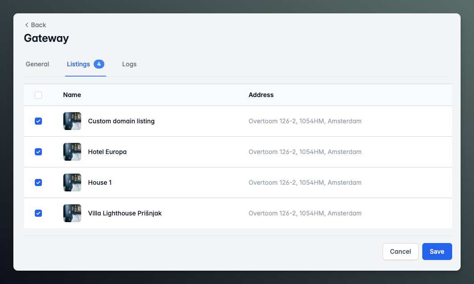Switch to the General tab
Viewport: 474px width, 284px height.
[37, 64]
